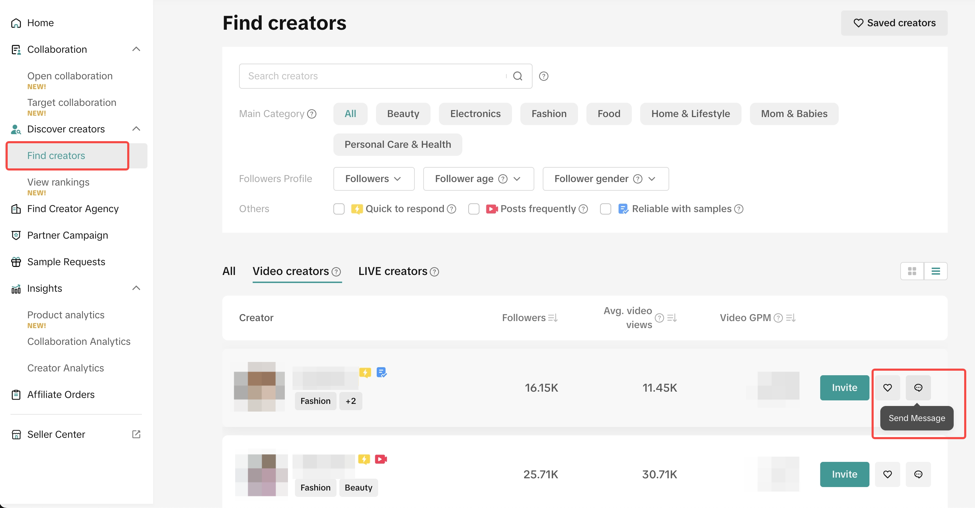
Task: Open Seller Center external link icon
Action: tap(136, 434)
